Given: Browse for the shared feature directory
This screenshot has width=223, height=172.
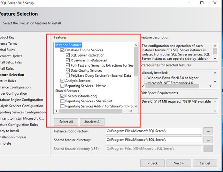Looking at the screenshot, I should click(x=208, y=140).
